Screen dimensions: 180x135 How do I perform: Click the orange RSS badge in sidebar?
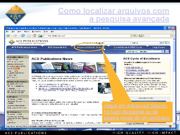16,68
